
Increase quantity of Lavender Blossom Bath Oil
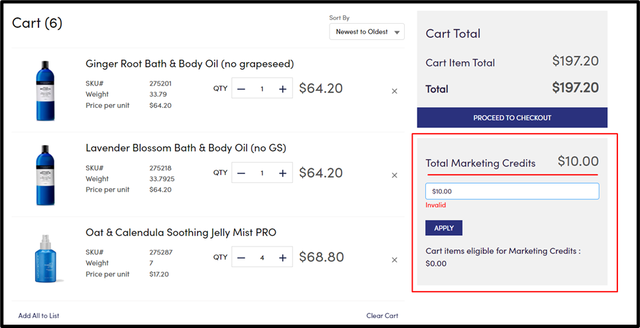(x=282, y=173)
